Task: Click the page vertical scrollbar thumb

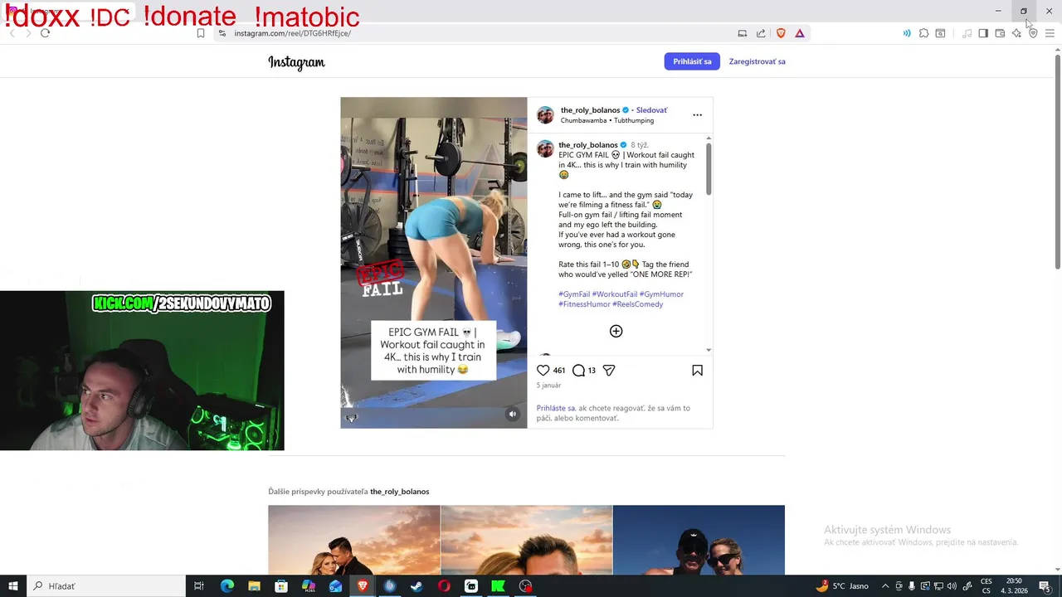Action: coord(1057,162)
